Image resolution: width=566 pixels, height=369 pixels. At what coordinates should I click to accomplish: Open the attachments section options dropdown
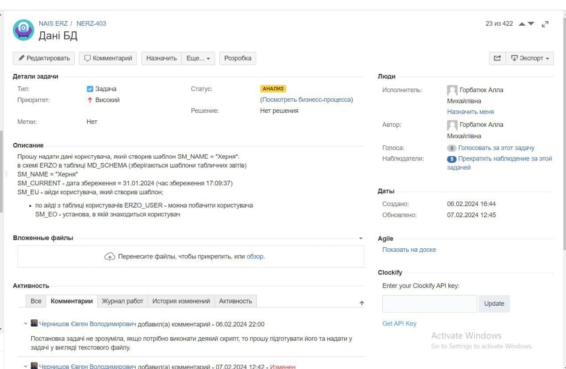[x=360, y=238]
